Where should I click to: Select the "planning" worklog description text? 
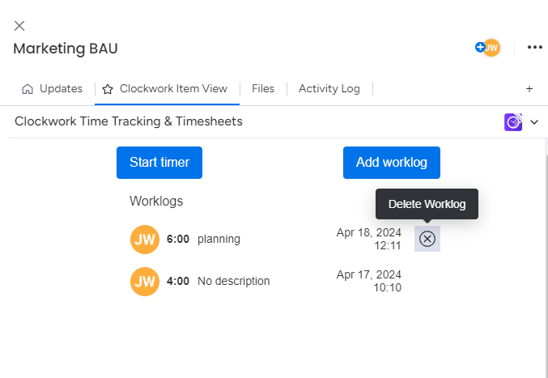coord(219,240)
